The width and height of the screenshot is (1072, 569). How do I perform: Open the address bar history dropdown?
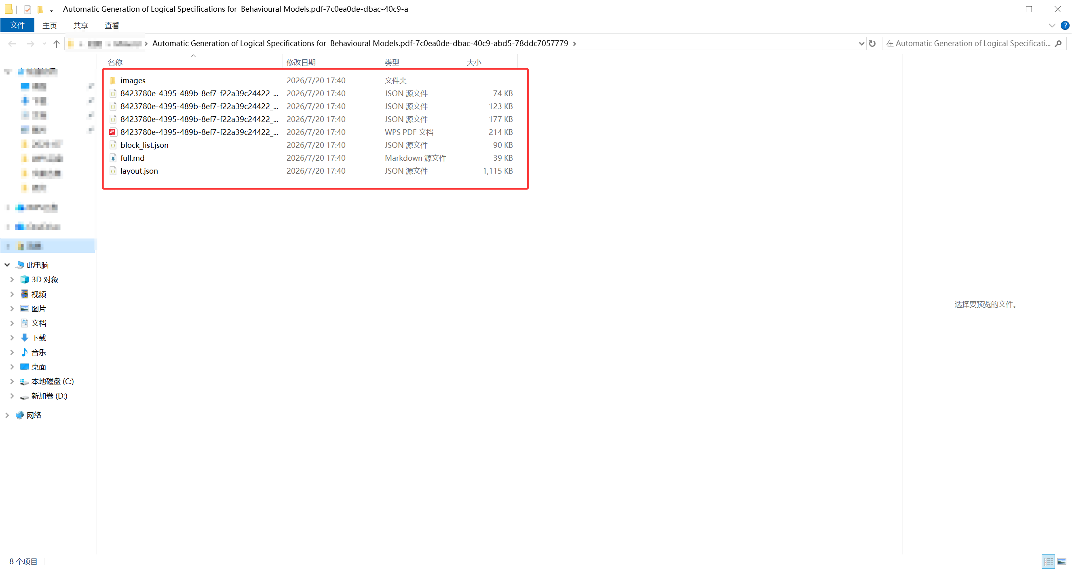coord(861,44)
